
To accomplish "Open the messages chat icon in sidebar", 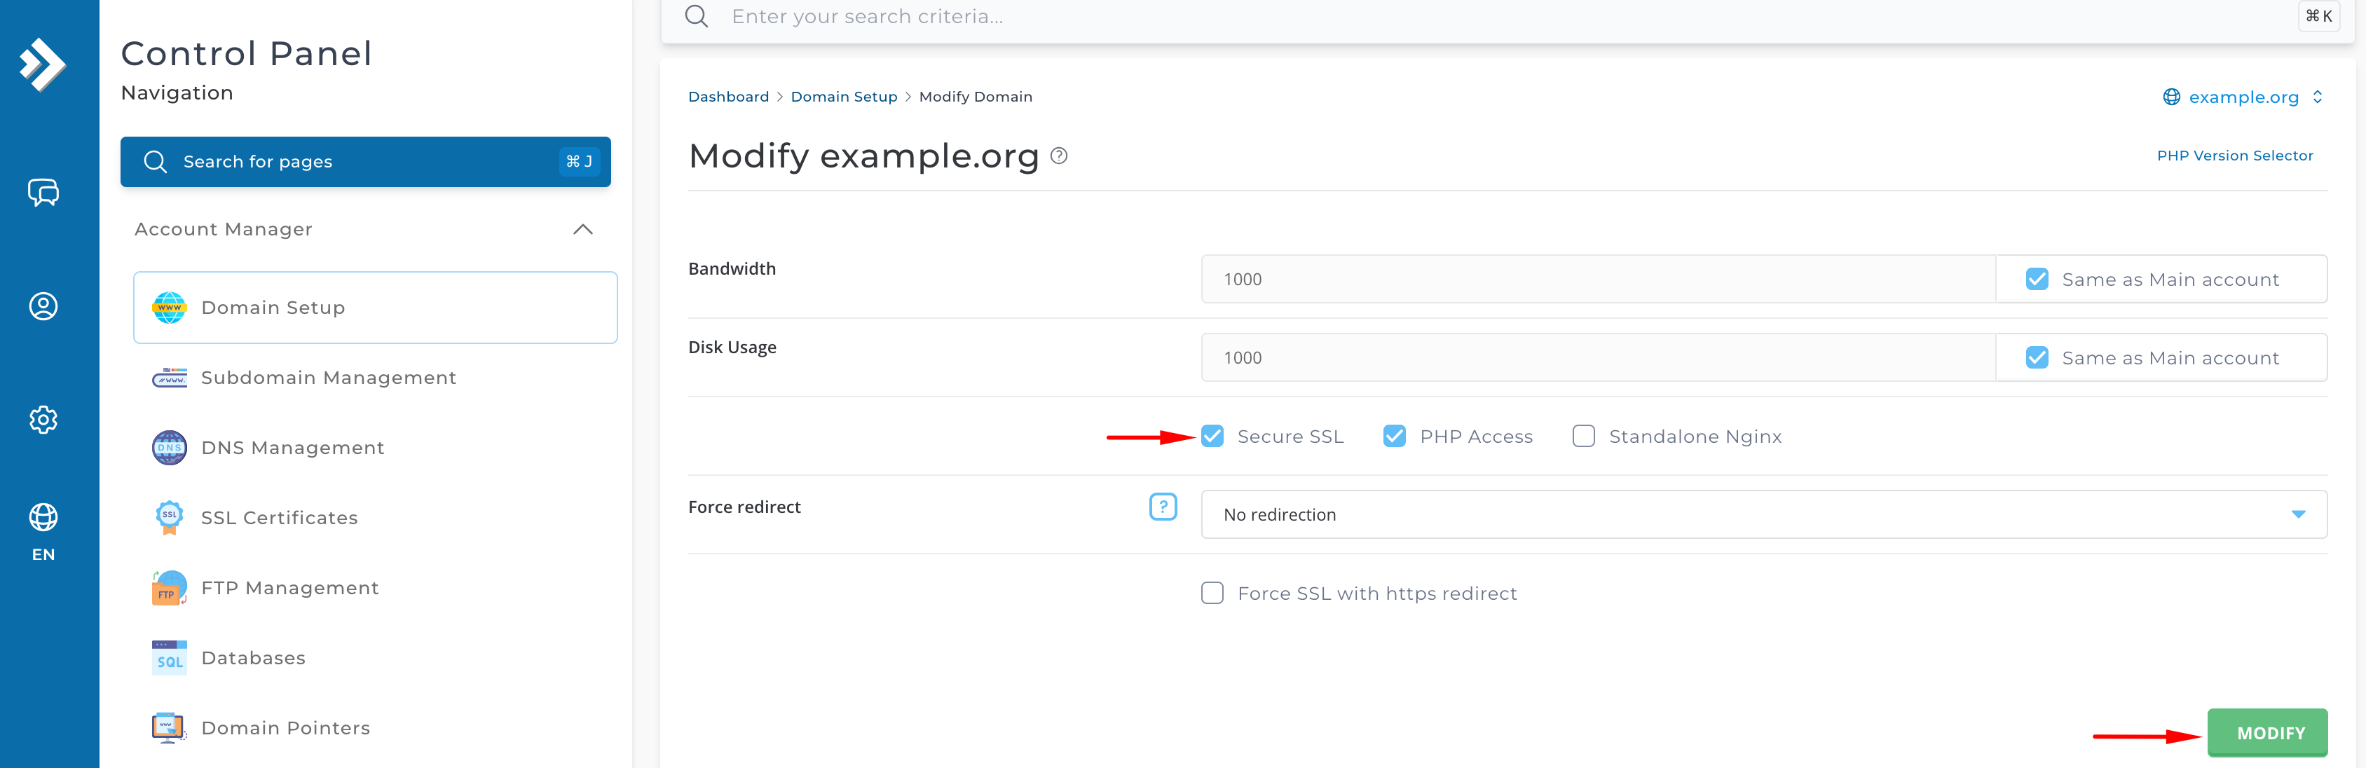I will [43, 192].
